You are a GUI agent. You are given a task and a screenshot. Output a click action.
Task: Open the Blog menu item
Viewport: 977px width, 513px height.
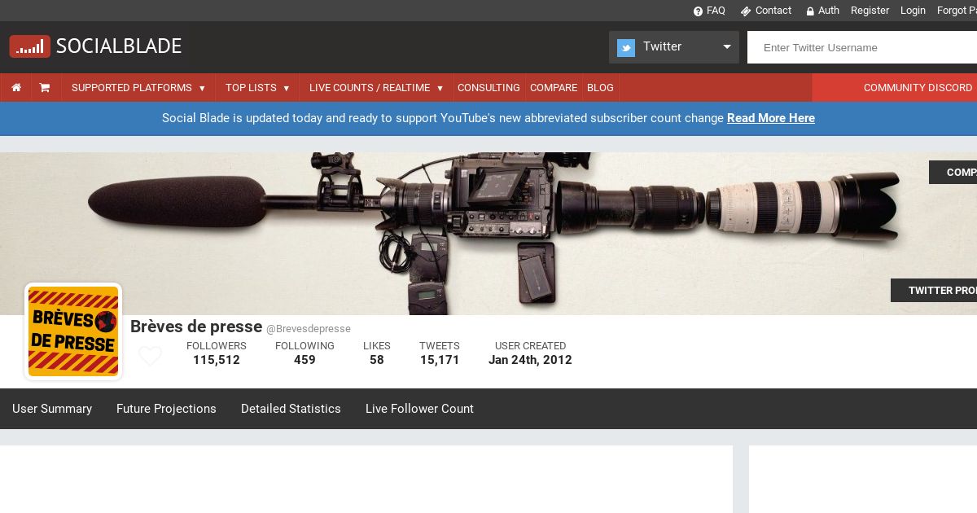(x=600, y=88)
